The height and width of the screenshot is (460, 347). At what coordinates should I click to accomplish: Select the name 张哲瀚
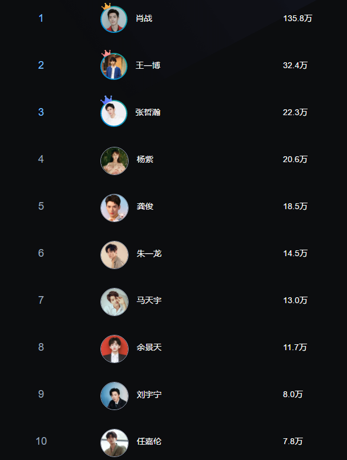(x=148, y=112)
